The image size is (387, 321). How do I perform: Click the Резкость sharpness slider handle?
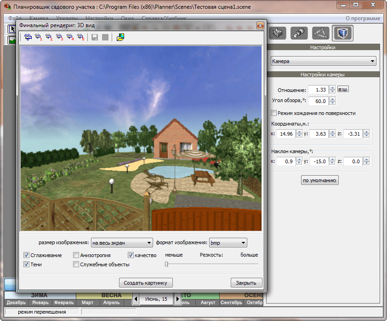[x=166, y=264]
